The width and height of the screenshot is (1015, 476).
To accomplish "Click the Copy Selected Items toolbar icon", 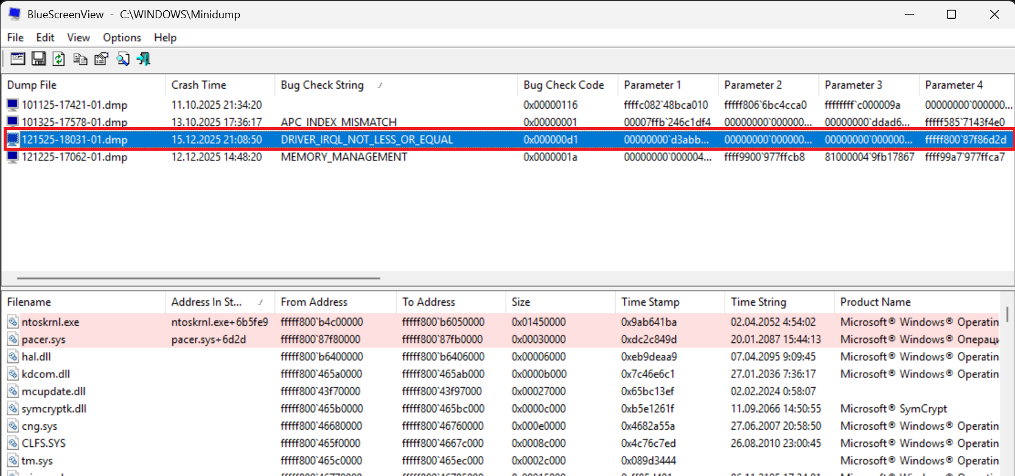I will click(80, 59).
